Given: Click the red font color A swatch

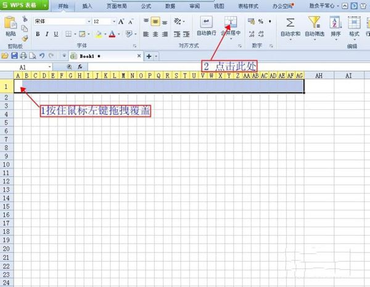Looking at the screenshot, I should point(112,34).
